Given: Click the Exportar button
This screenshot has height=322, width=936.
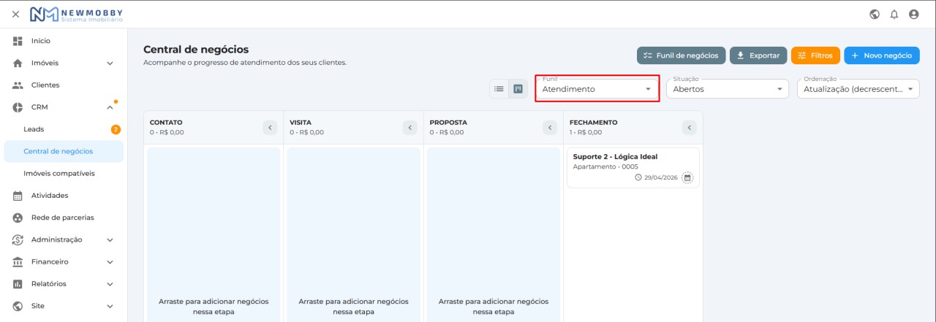Looking at the screenshot, I should click(x=758, y=55).
